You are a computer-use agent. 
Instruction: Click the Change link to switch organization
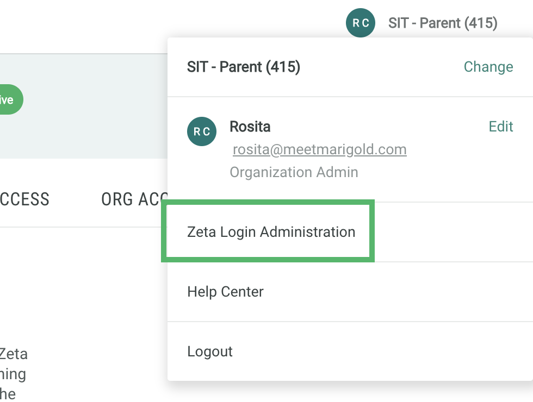pyautogui.click(x=488, y=67)
